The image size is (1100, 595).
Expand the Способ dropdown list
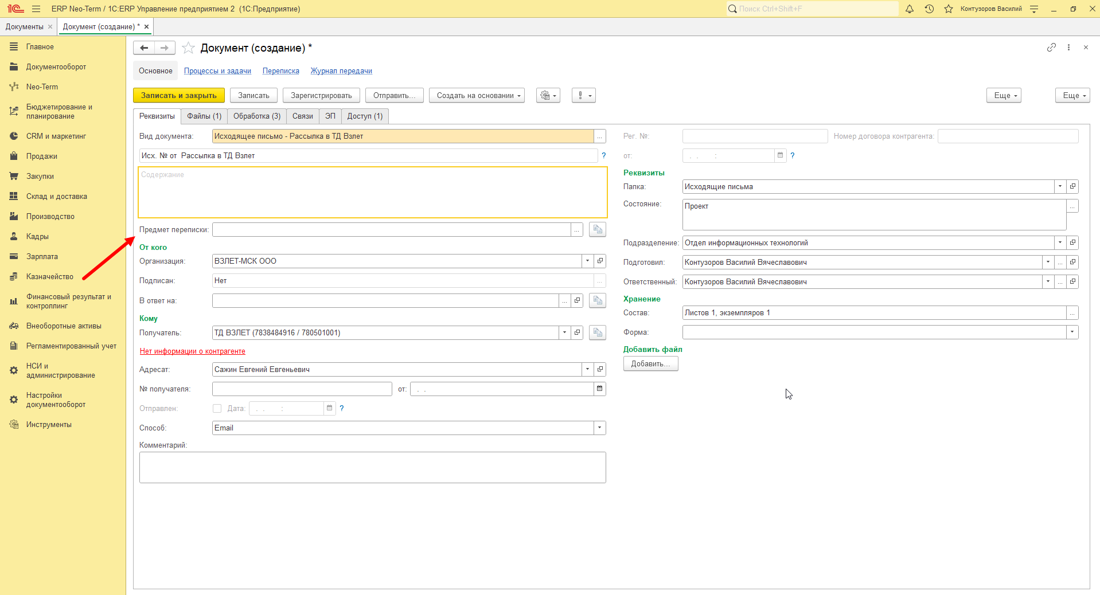(600, 428)
